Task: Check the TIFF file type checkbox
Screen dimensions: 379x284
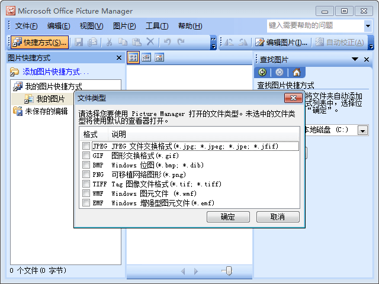Action: coord(86,184)
